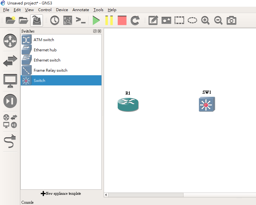Toggle show interface labels icon
This screenshot has width=256, height=205.
point(68,20)
